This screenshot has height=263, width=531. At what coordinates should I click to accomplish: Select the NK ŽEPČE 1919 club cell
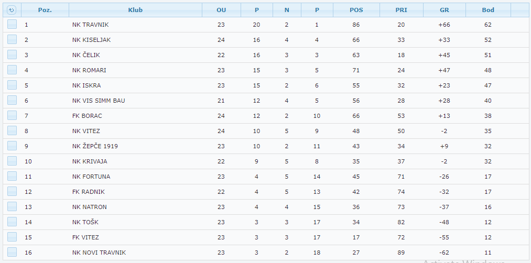point(95,146)
